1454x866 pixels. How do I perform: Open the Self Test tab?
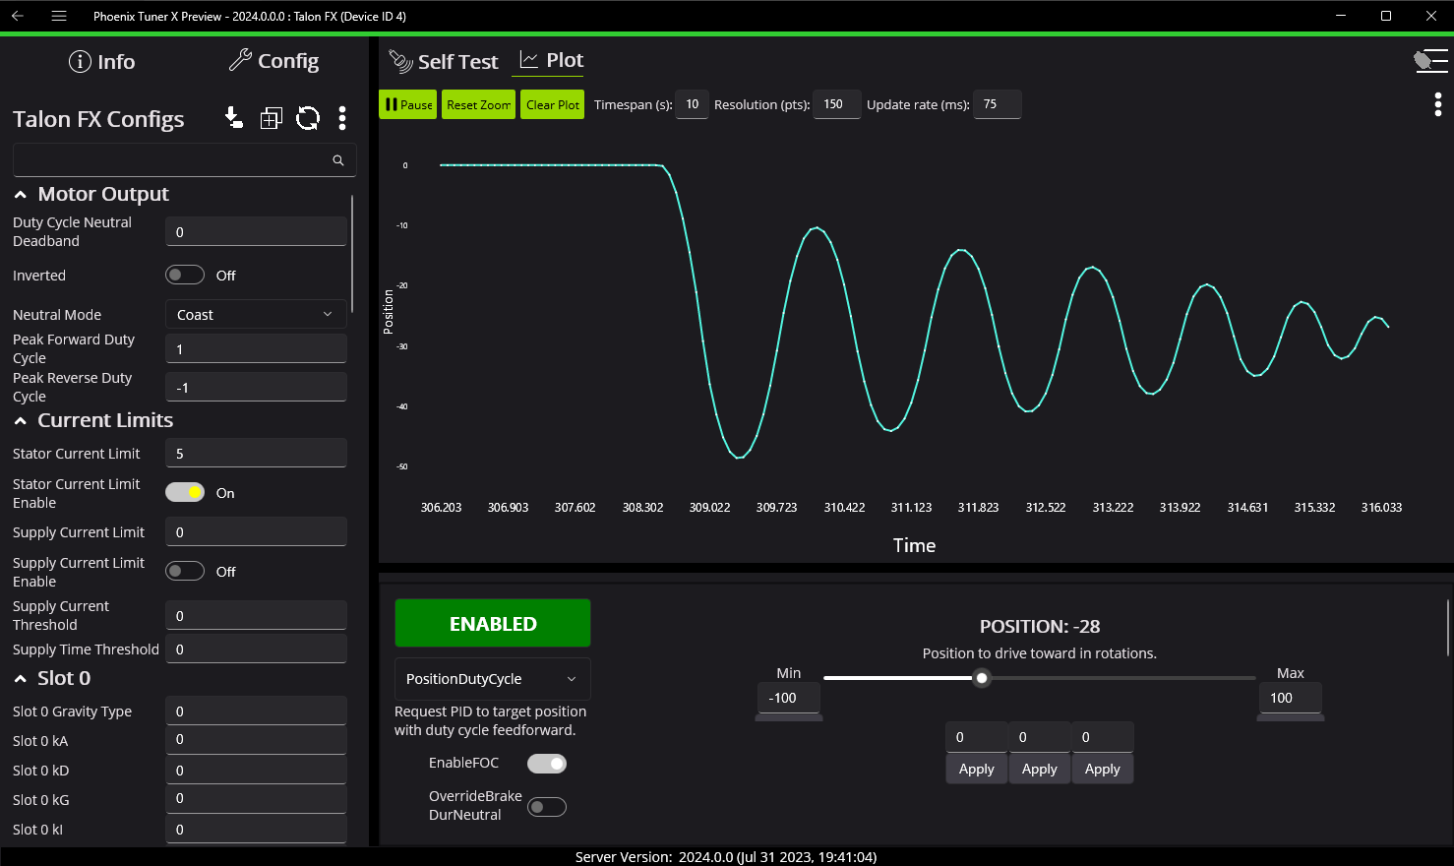(x=444, y=61)
